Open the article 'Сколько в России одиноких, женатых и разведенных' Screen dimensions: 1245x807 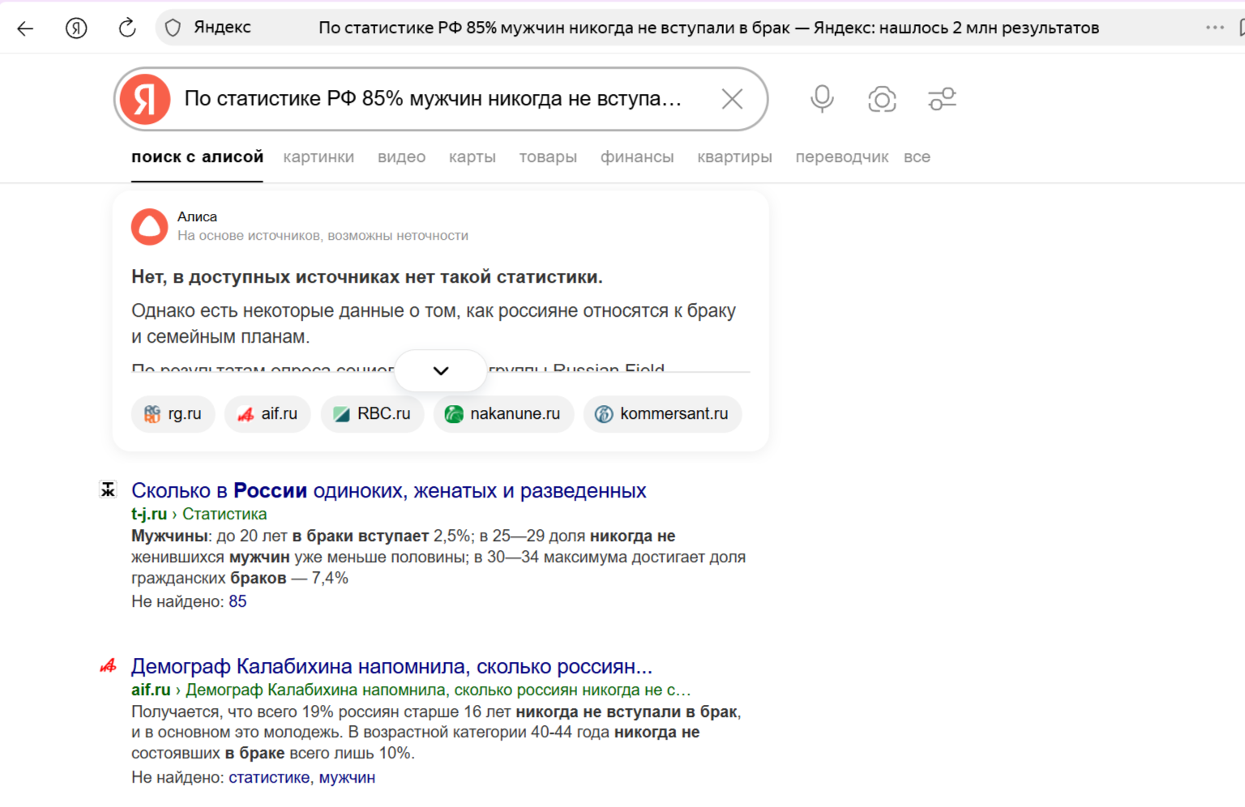(x=388, y=489)
